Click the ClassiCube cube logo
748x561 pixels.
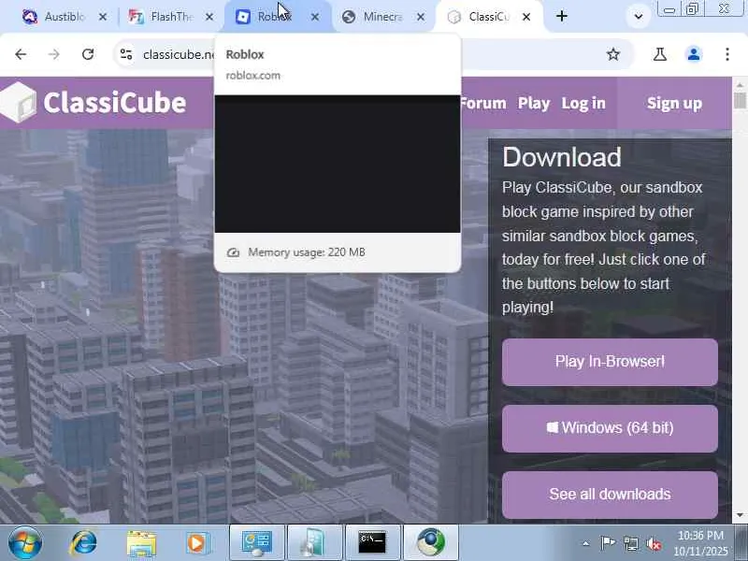[18, 102]
